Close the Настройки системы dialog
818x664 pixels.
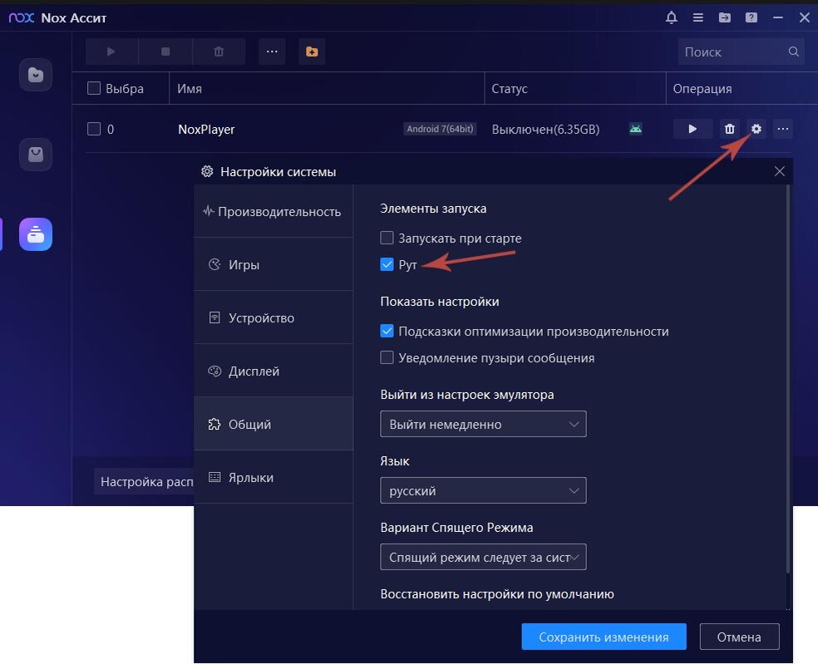pos(780,171)
